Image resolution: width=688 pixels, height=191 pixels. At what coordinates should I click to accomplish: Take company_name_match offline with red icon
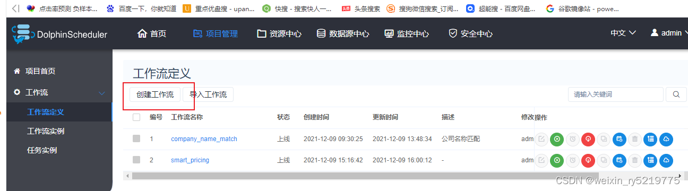pos(588,139)
